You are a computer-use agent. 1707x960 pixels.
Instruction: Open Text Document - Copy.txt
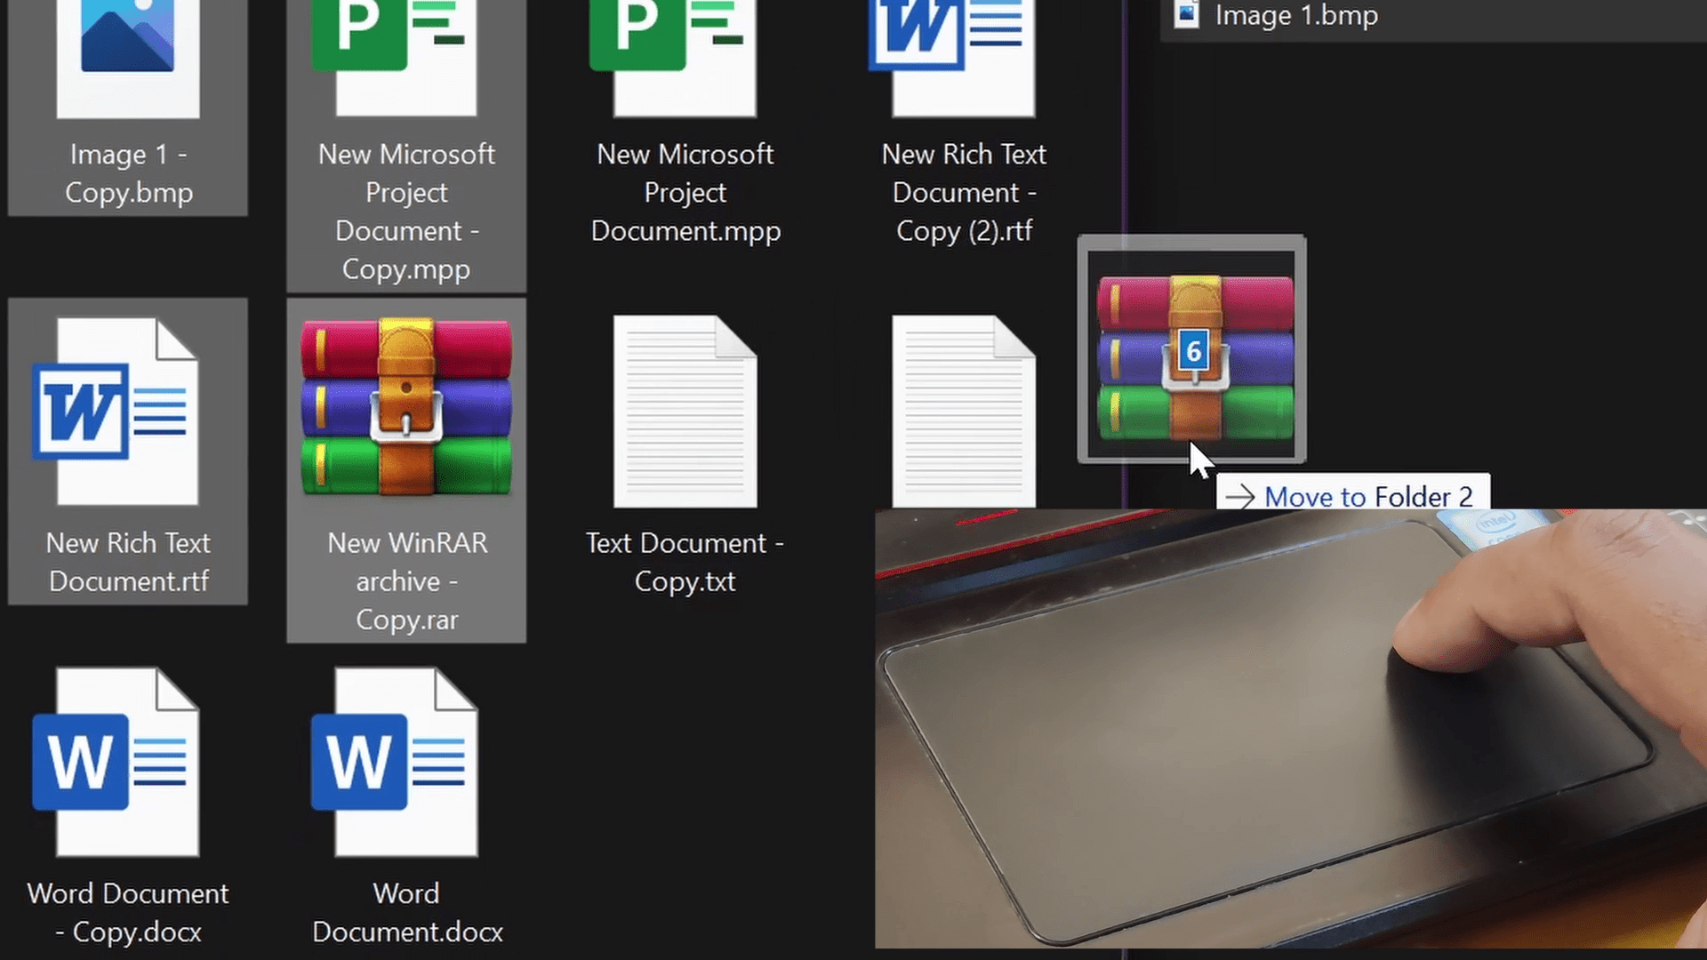coord(685,409)
